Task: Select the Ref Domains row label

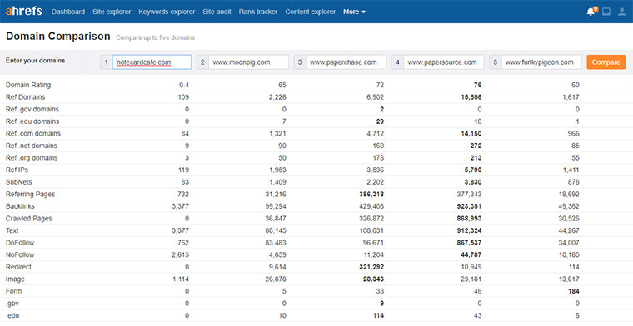Action: [x=26, y=97]
